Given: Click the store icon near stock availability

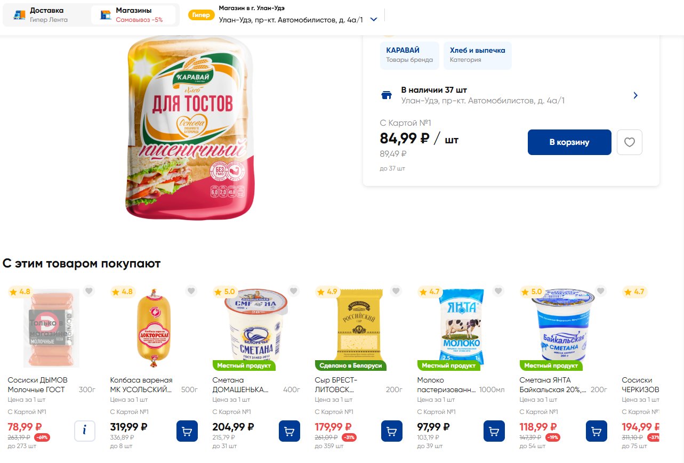Looking at the screenshot, I should (387, 95).
